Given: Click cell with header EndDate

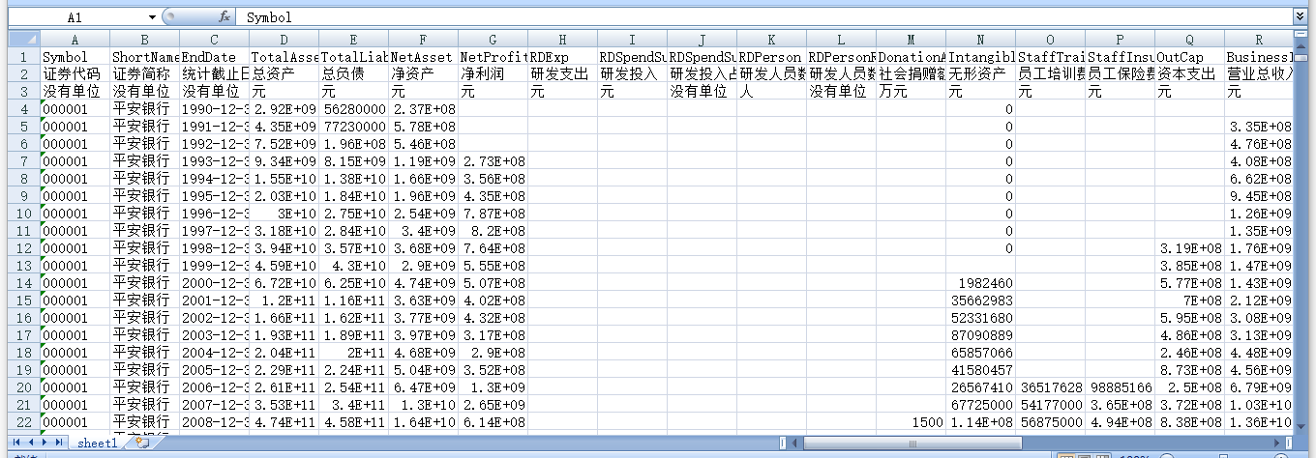Looking at the screenshot, I should point(214,57).
